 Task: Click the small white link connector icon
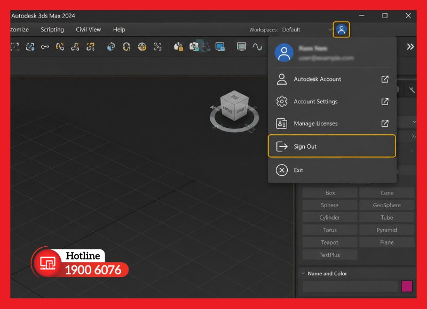tap(45, 47)
